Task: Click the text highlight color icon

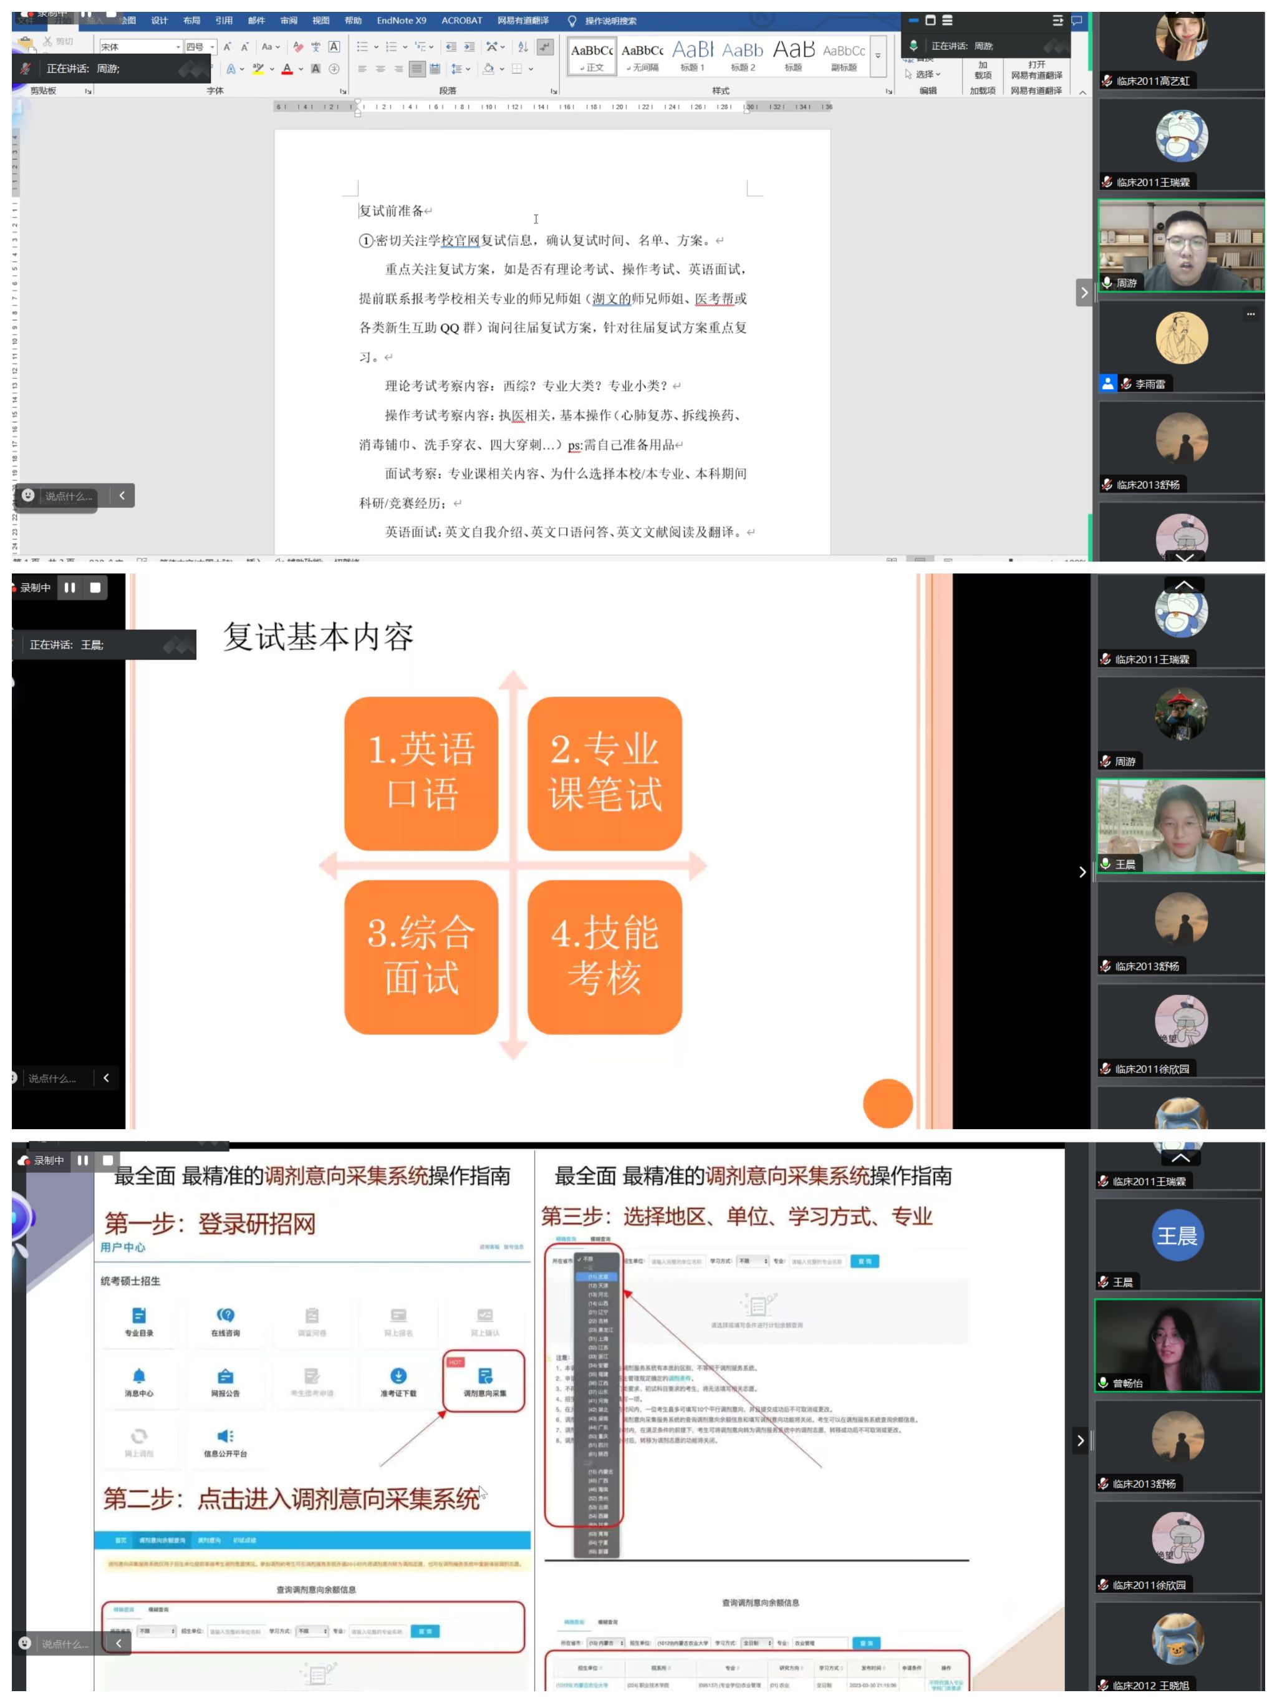Action: point(258,69)
